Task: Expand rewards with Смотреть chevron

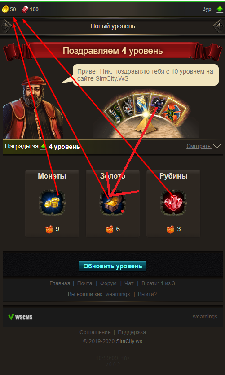Action: [x=216, y=146]
